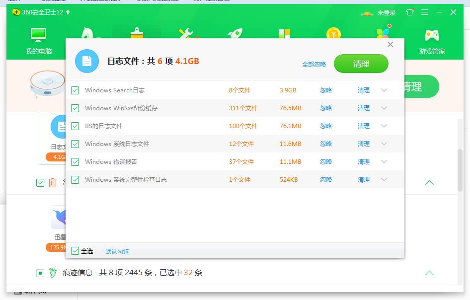Click the 311个文件 count text
This screenshot has width=470, height=300.
coord(243,108)
